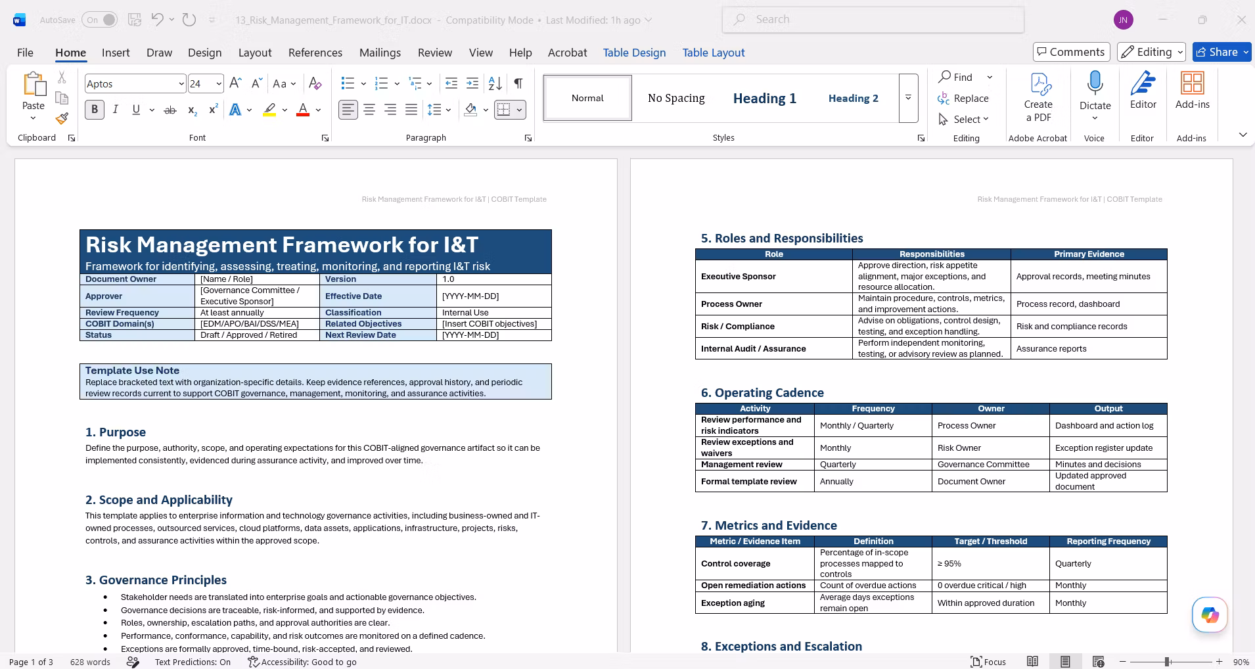1255x669 pixels.
Task: Click the Search box in title bar
Action: click(873, 20)
